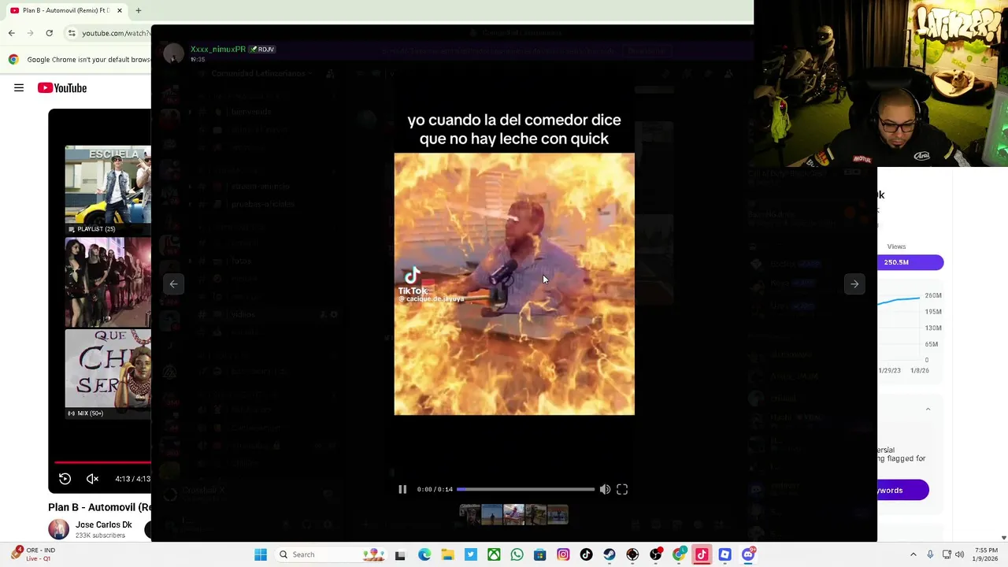Open Instagram from taskbar

tap(563, 554)
